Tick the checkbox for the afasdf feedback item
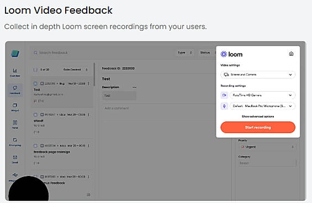 click(x=35, y=115)
